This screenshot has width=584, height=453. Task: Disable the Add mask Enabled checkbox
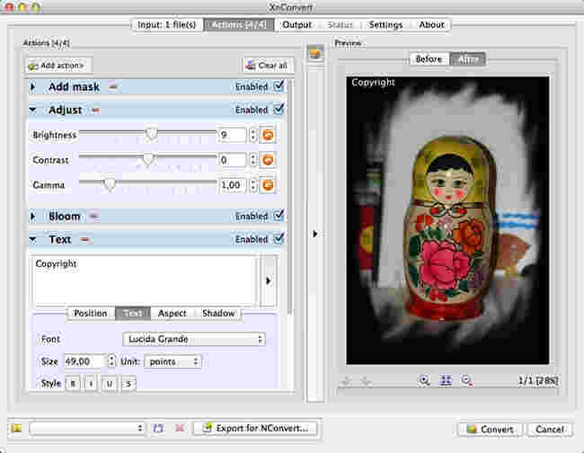click(x=279, y=86)
